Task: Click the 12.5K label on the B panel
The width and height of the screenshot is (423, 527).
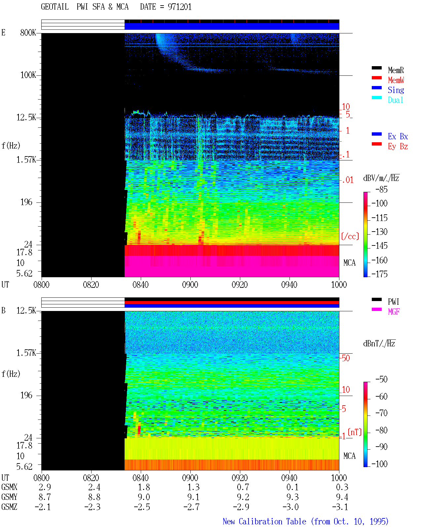Action: (26, 310)
